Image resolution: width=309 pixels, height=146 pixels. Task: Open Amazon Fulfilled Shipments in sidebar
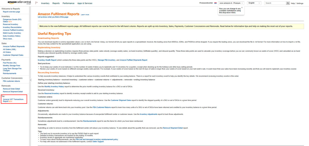14,47
